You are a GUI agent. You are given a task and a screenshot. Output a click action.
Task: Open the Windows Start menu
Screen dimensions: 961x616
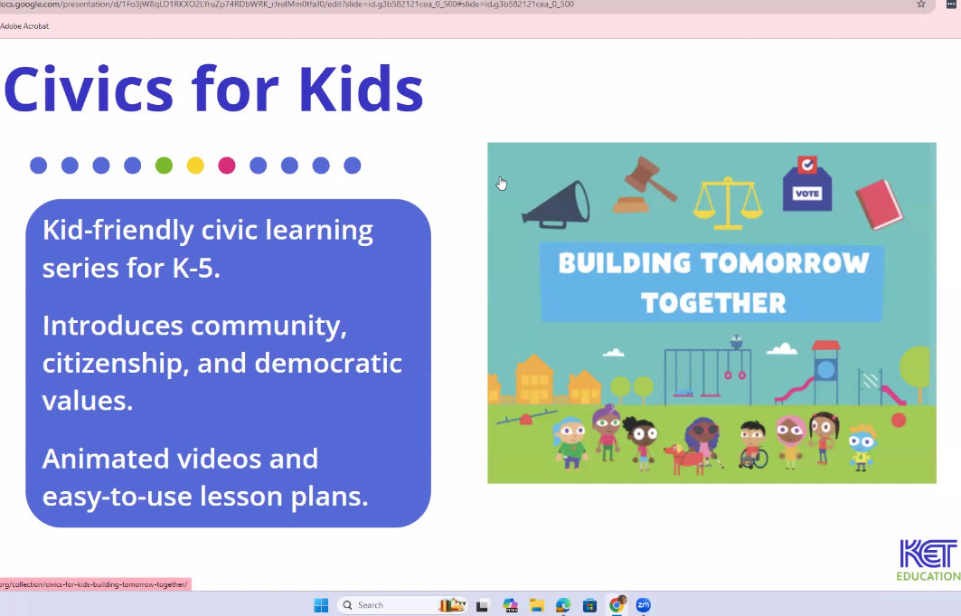tap(321, 605)
